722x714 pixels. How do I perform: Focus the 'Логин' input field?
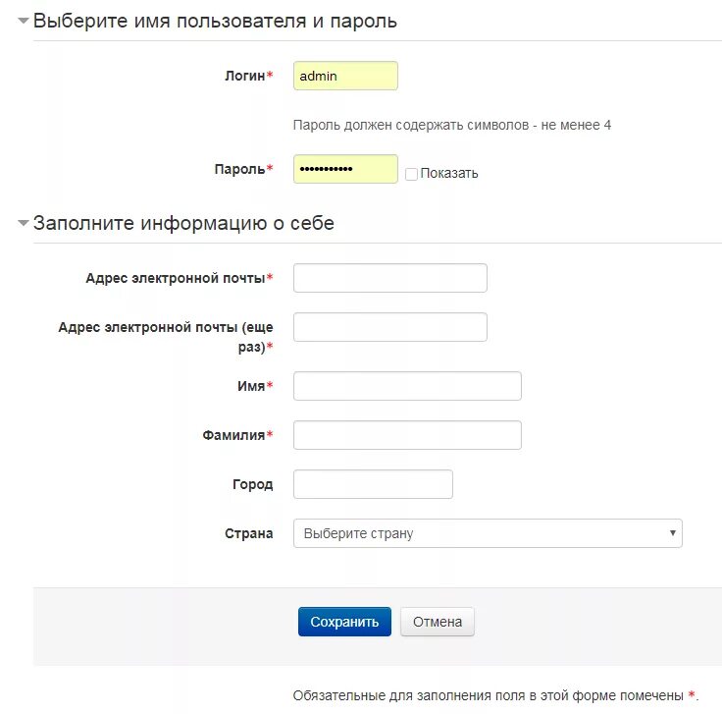345,76
